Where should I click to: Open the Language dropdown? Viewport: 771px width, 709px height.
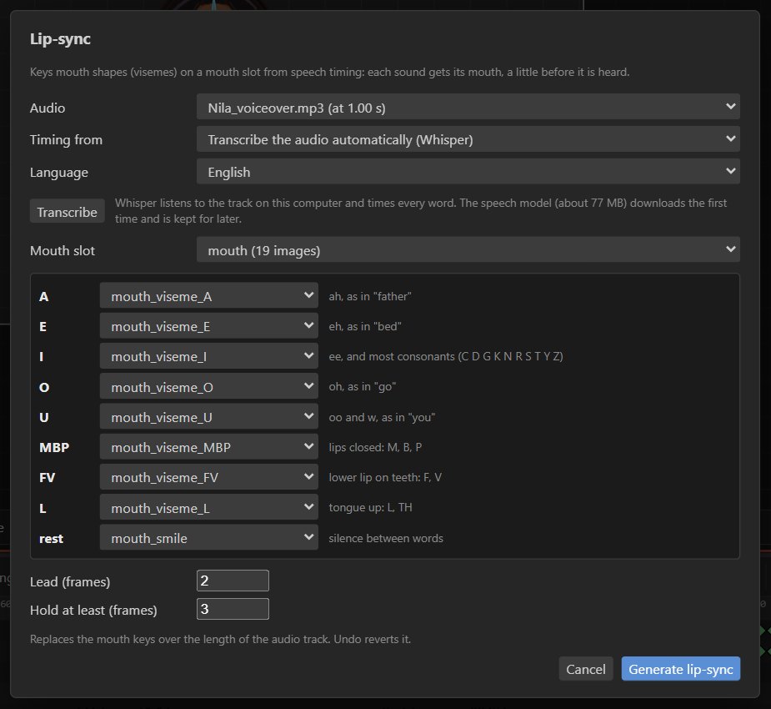point(468,172)
